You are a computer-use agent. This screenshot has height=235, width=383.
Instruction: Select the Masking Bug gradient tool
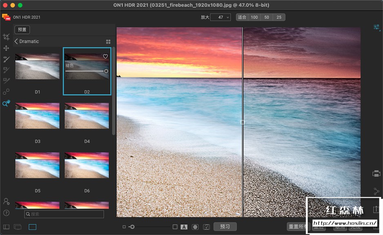click(6, 81)
